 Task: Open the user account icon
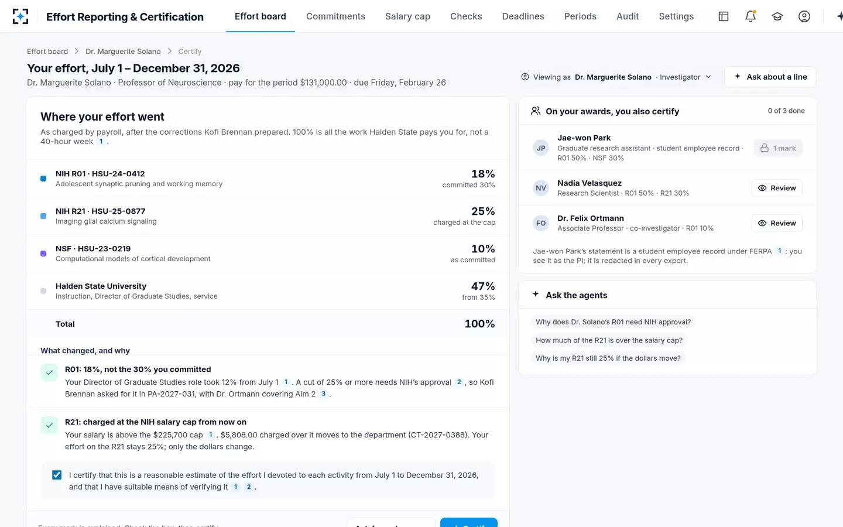[x=804, y=16]
